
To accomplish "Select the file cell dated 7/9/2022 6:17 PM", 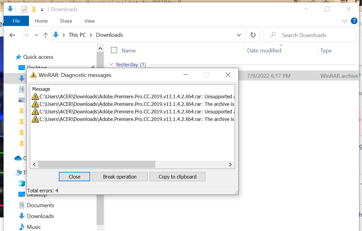I will coord(268,76).
